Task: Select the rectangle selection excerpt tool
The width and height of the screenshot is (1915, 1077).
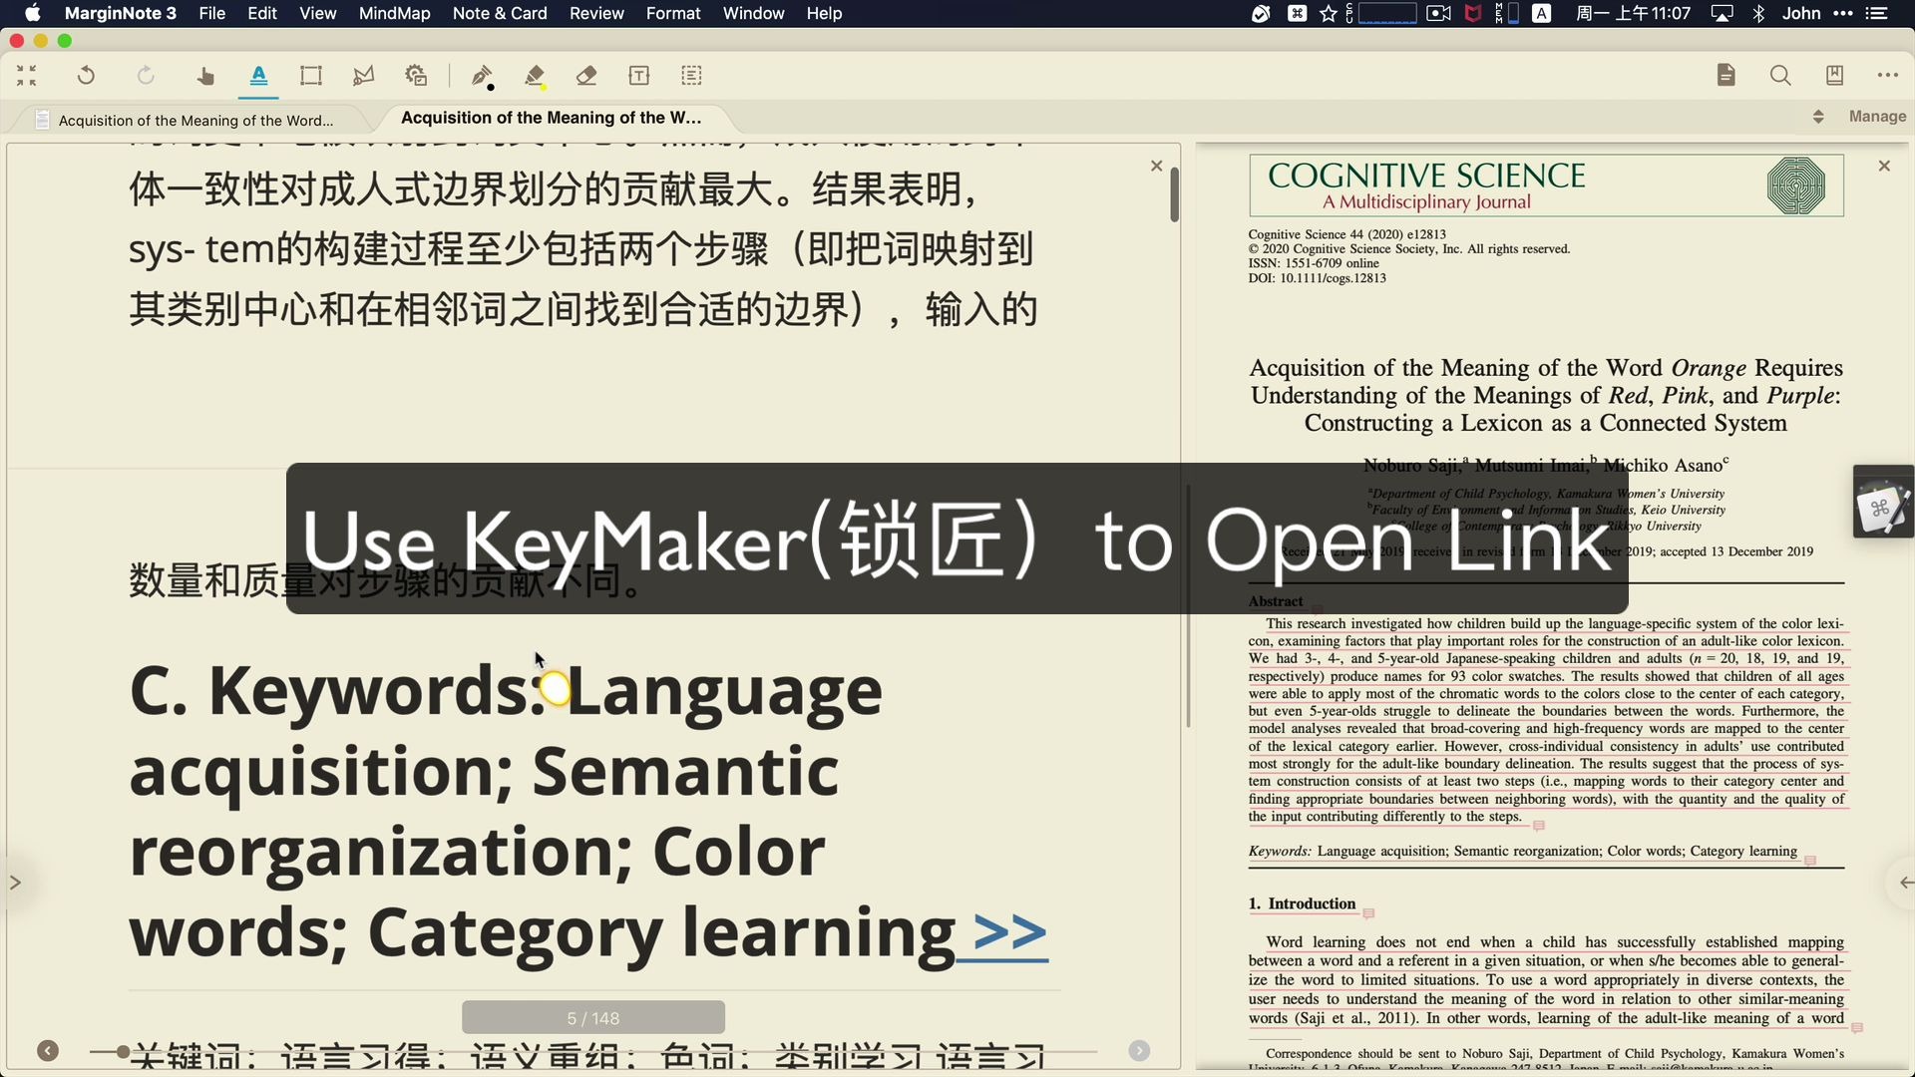Action: [311, 75]
